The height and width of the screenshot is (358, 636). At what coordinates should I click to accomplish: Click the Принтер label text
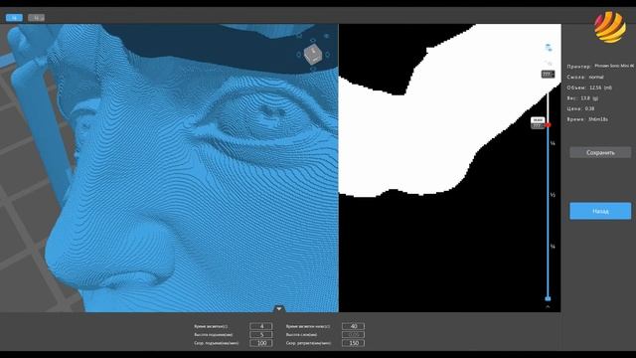[578, 67]
